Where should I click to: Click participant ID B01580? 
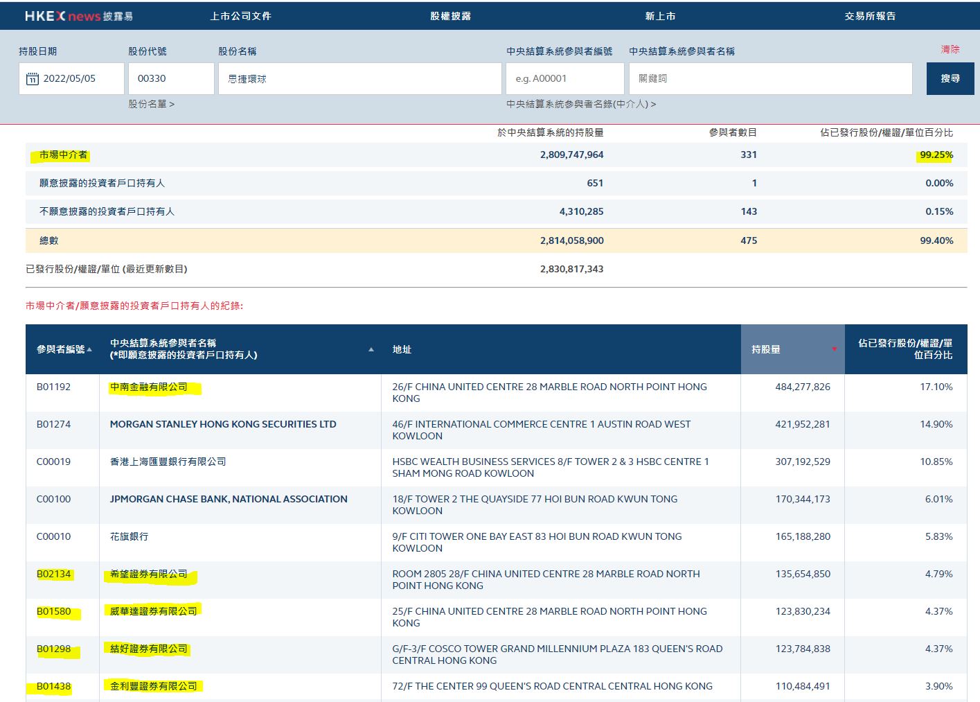point(53,612)
